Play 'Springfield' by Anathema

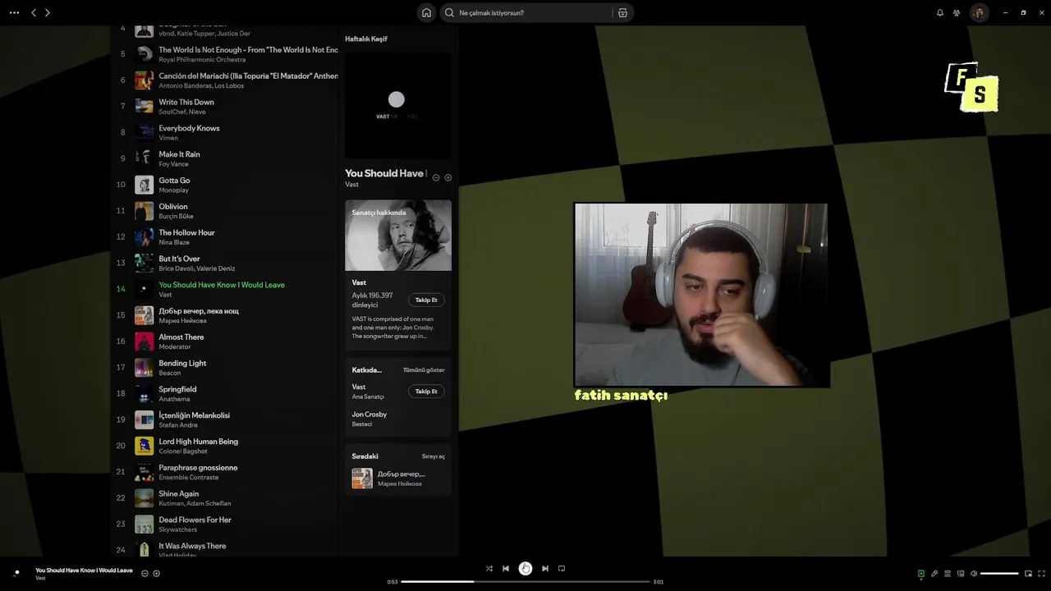point(177,389)
